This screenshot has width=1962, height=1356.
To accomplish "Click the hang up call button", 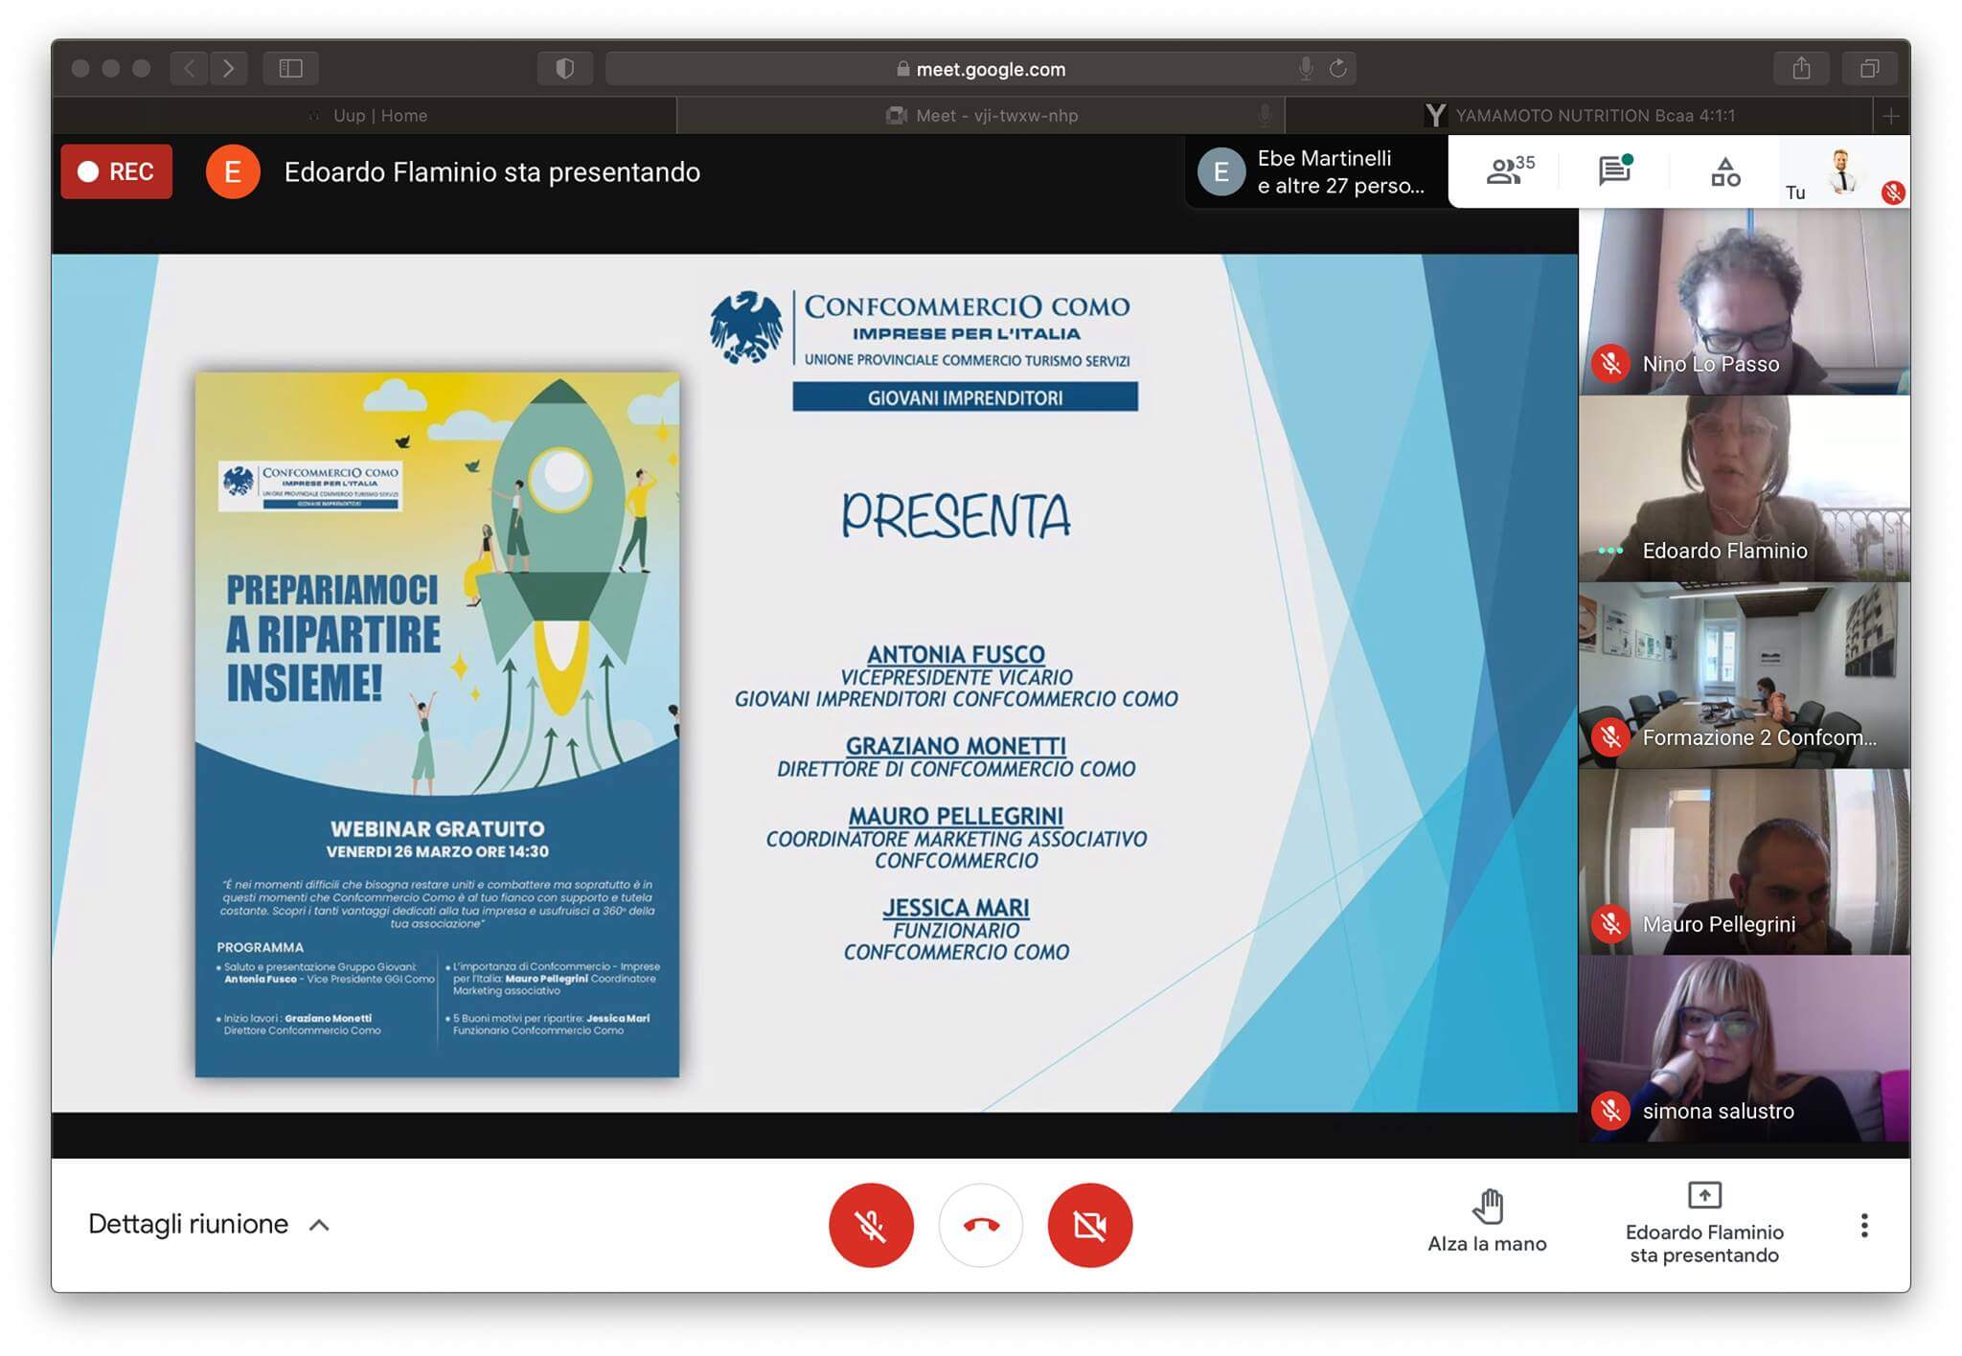I will [x=980, y=1225].
